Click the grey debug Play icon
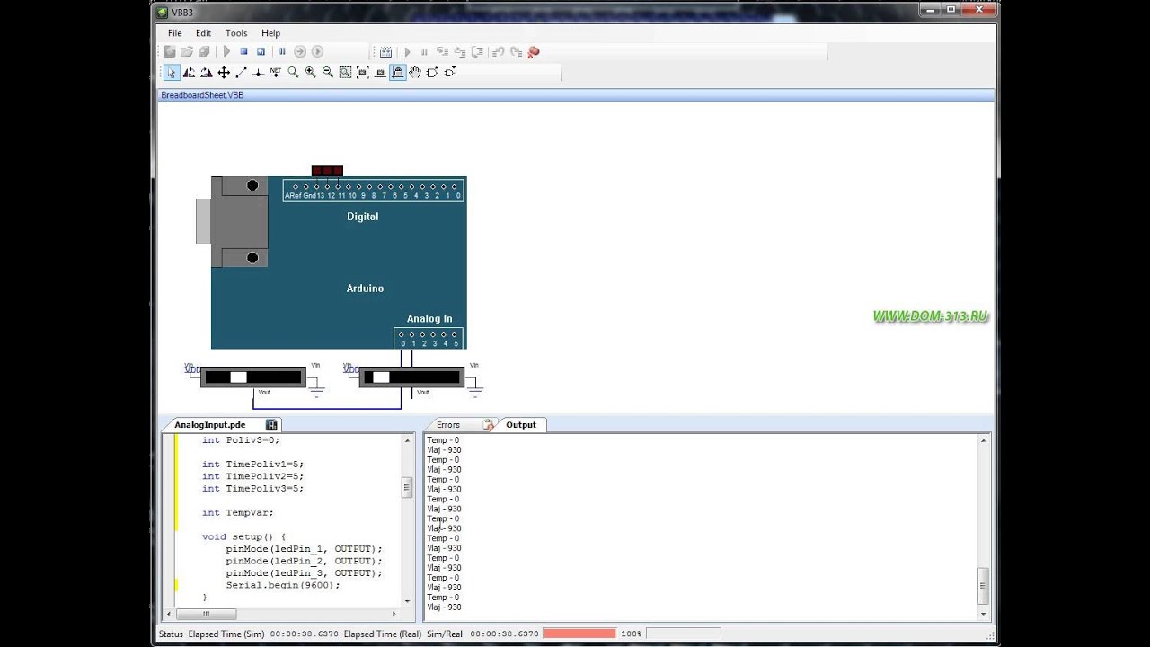The width and height of the screenshot is (1150, 647). 407,52
